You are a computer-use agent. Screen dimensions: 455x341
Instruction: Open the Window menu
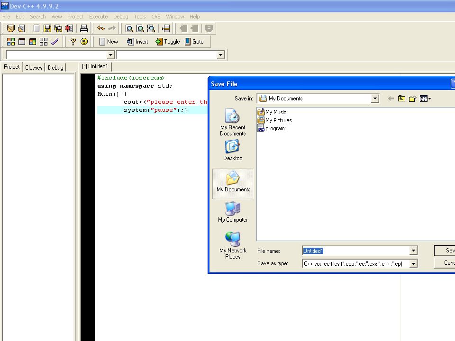click(175, 17)
